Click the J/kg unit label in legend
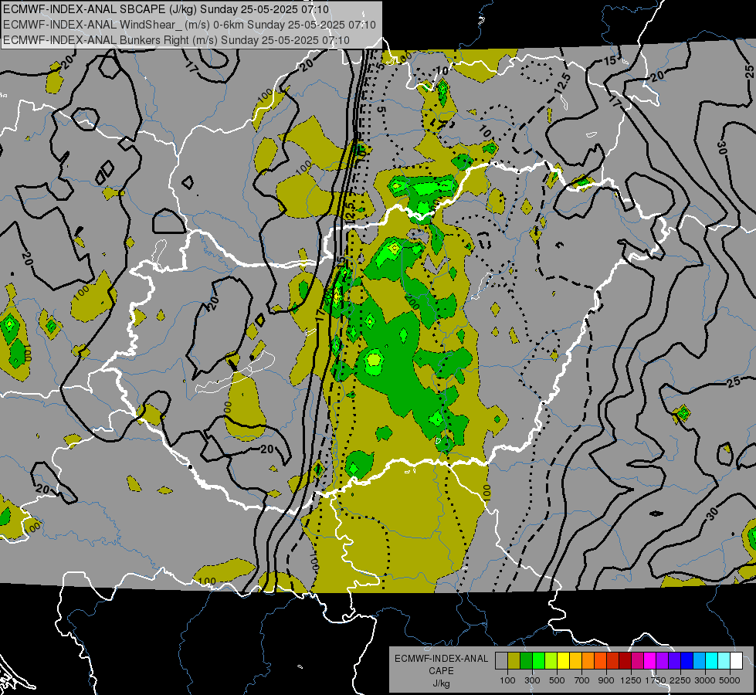Screen dimensions: 756x695 point(441,683)
